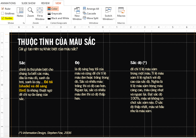This screenshot has width=196, height=138.
Task: Open a New Window
Action: [x=77, y=14]
